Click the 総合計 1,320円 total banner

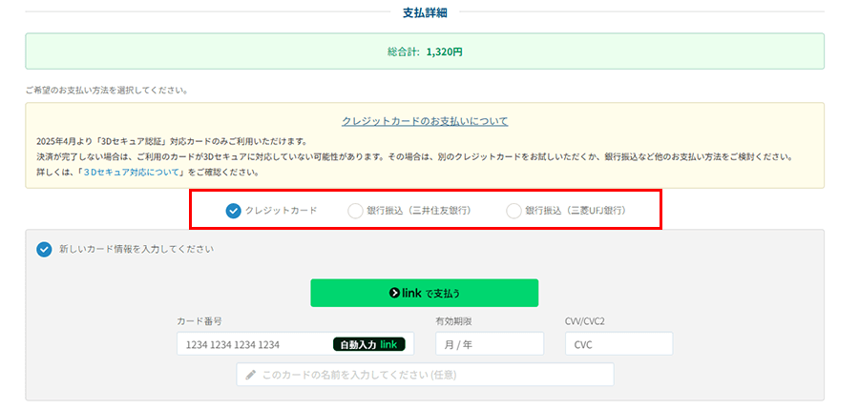click(425, 51)
